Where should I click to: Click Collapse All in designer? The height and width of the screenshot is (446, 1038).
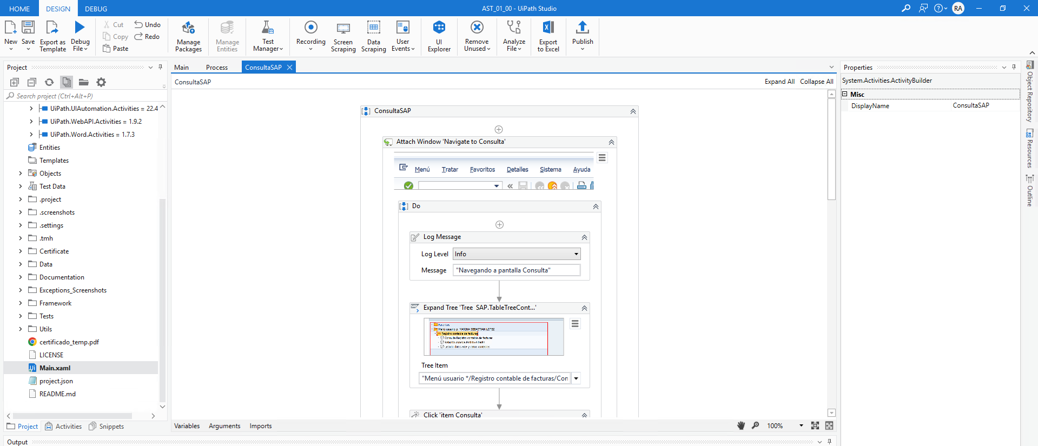point(816,82)
